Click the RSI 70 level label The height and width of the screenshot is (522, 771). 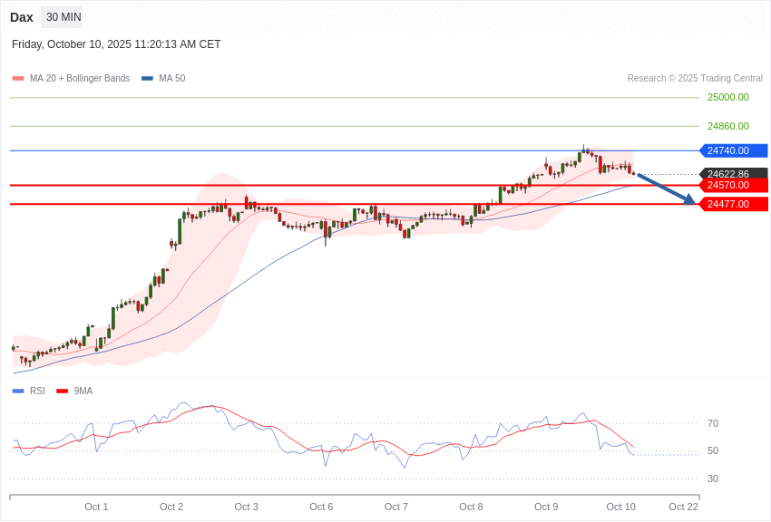point(713,423)
